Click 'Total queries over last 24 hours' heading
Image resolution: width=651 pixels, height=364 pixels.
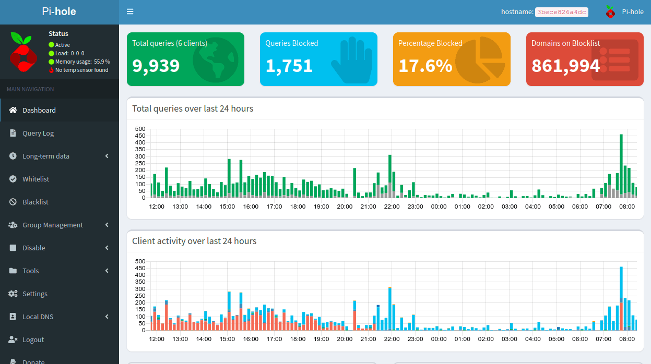(x=193, y=108)
